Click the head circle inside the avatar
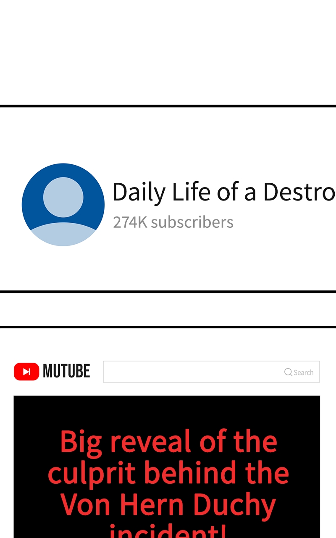This screenshot has height=538, width=336. pos(63,197)
